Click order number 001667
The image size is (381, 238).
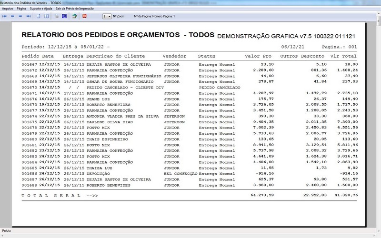[30, 65]
